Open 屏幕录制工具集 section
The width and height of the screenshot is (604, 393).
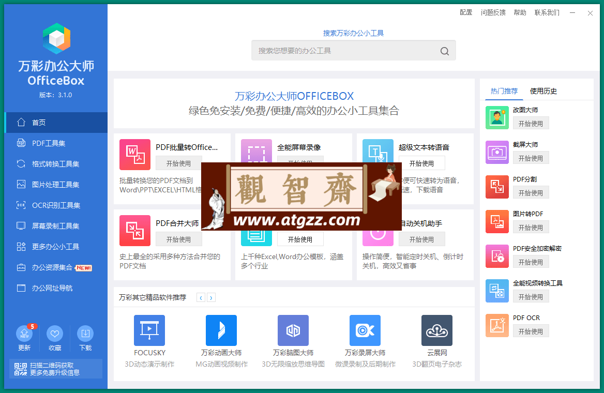[x=56, y=226]
